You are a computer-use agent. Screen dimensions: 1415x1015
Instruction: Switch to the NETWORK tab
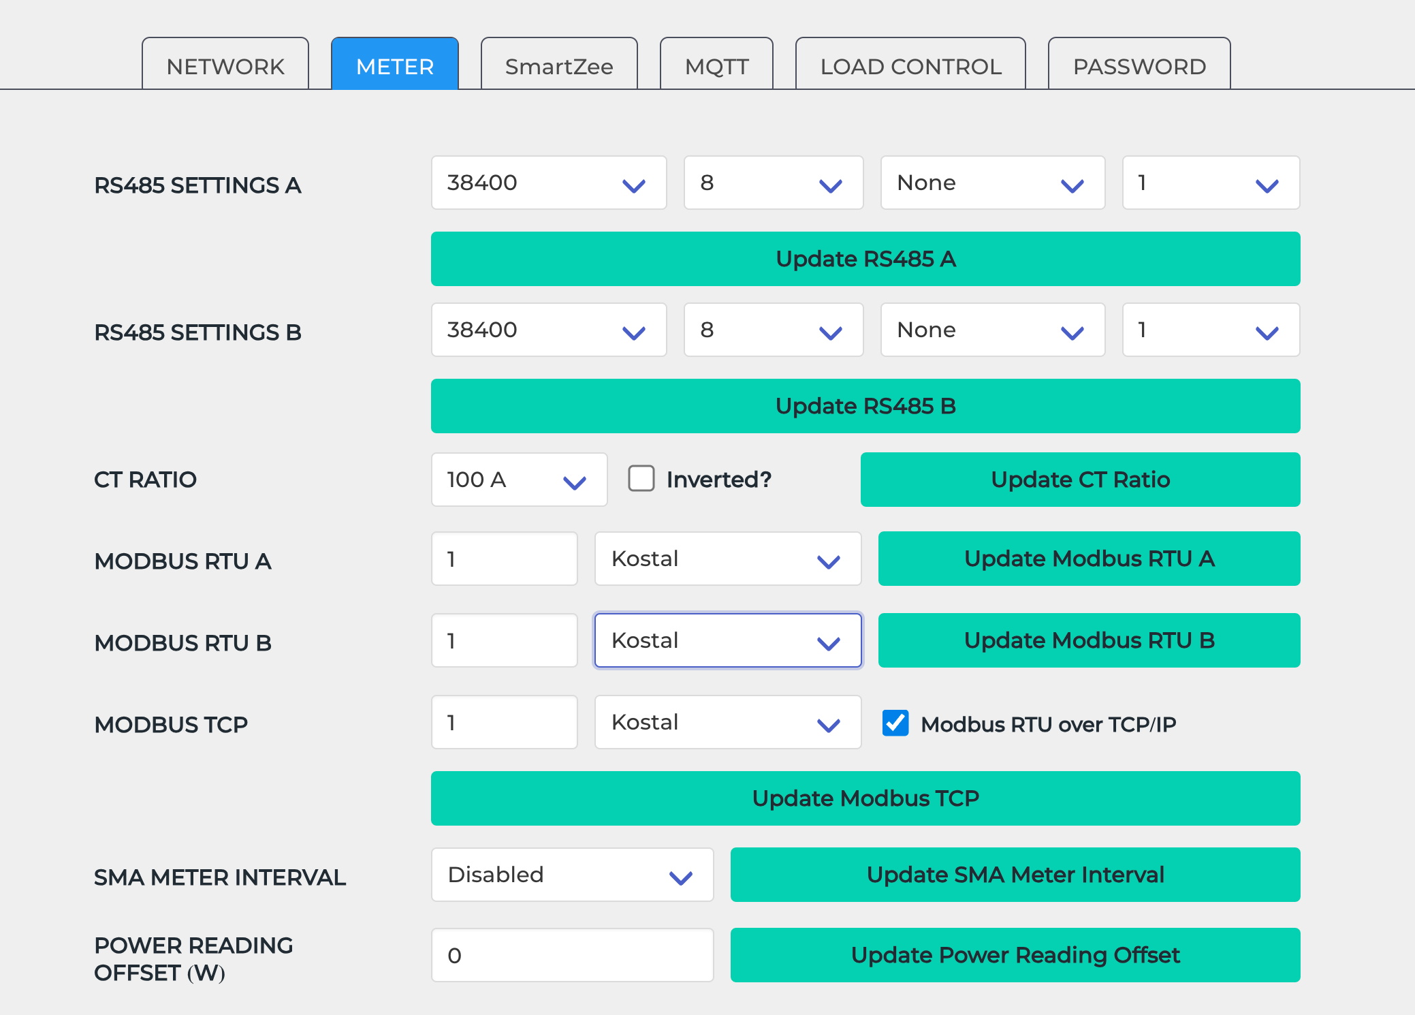point(225,66)
